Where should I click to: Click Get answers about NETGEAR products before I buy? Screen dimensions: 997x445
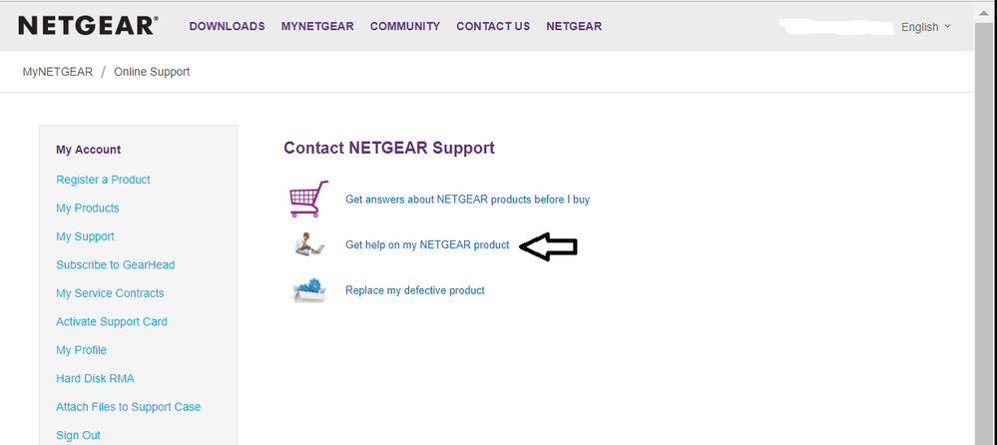(x=467, y=200)
